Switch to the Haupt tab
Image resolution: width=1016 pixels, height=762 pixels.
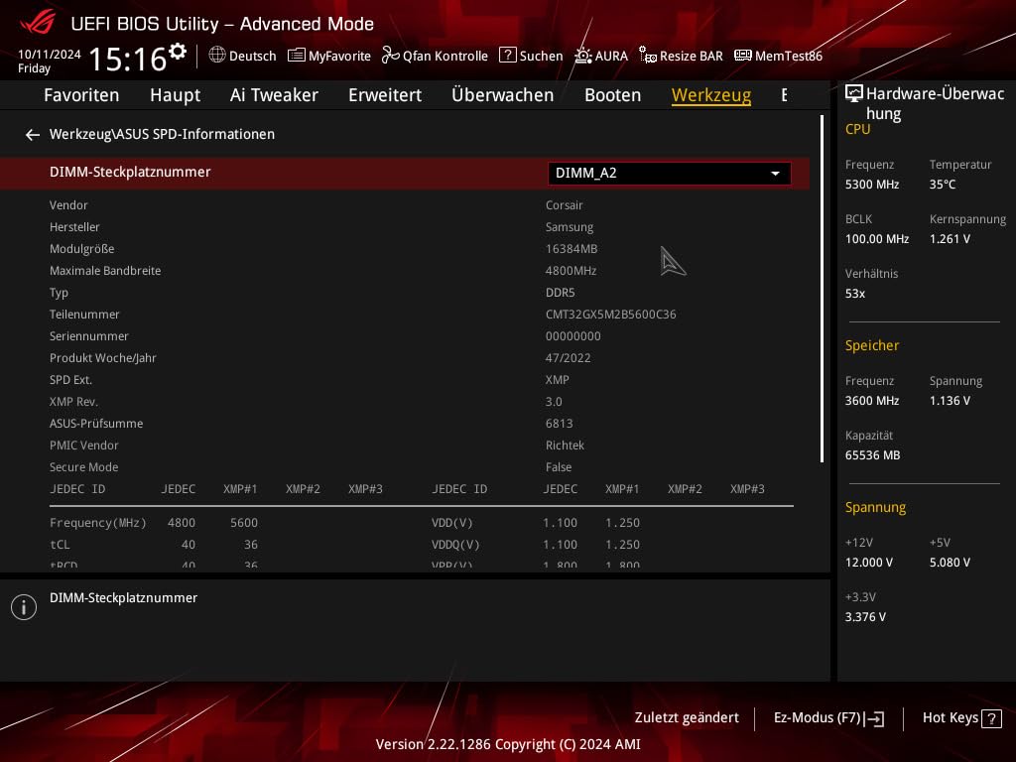point(175,95)
